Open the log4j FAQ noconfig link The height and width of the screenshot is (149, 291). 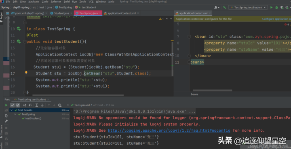tap(169, 130)
